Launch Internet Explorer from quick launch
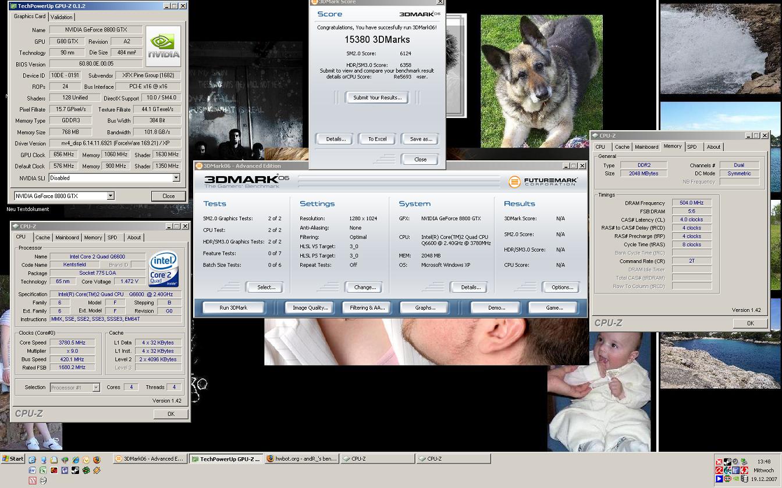The height and width of the screenshot is (488, 782). [76, 460]
